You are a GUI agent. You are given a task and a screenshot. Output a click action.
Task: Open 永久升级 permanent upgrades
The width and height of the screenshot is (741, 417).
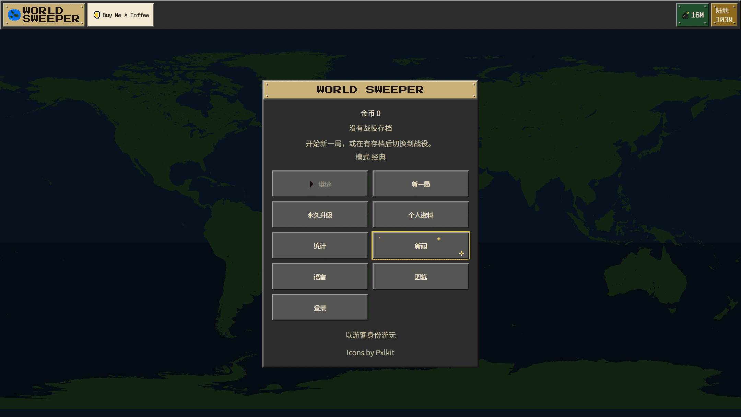320,215
